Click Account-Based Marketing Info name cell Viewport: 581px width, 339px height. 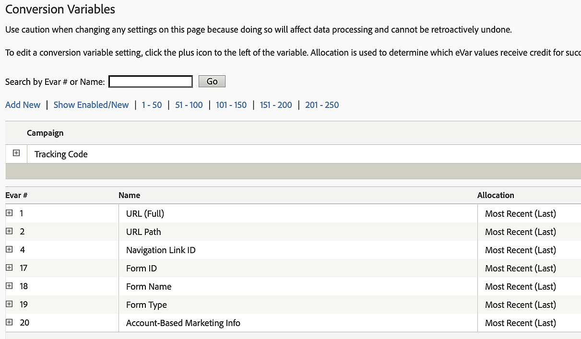coord(183,323)
